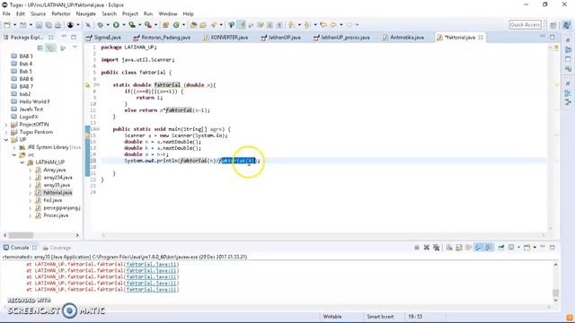Click the Console vertical scrollbar down arrow
575x323 pixels.
coord(555,301)
